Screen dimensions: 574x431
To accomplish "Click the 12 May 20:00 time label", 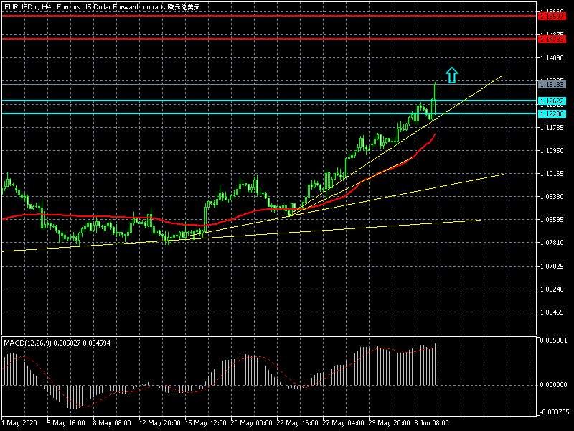I will coord(158,423).
